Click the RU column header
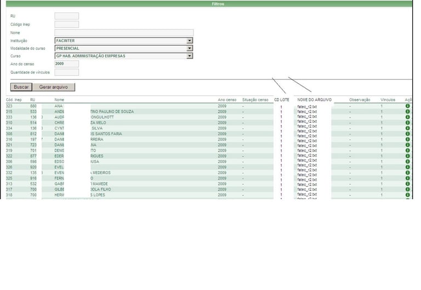The image size is (421, 290). pos(32,100)
